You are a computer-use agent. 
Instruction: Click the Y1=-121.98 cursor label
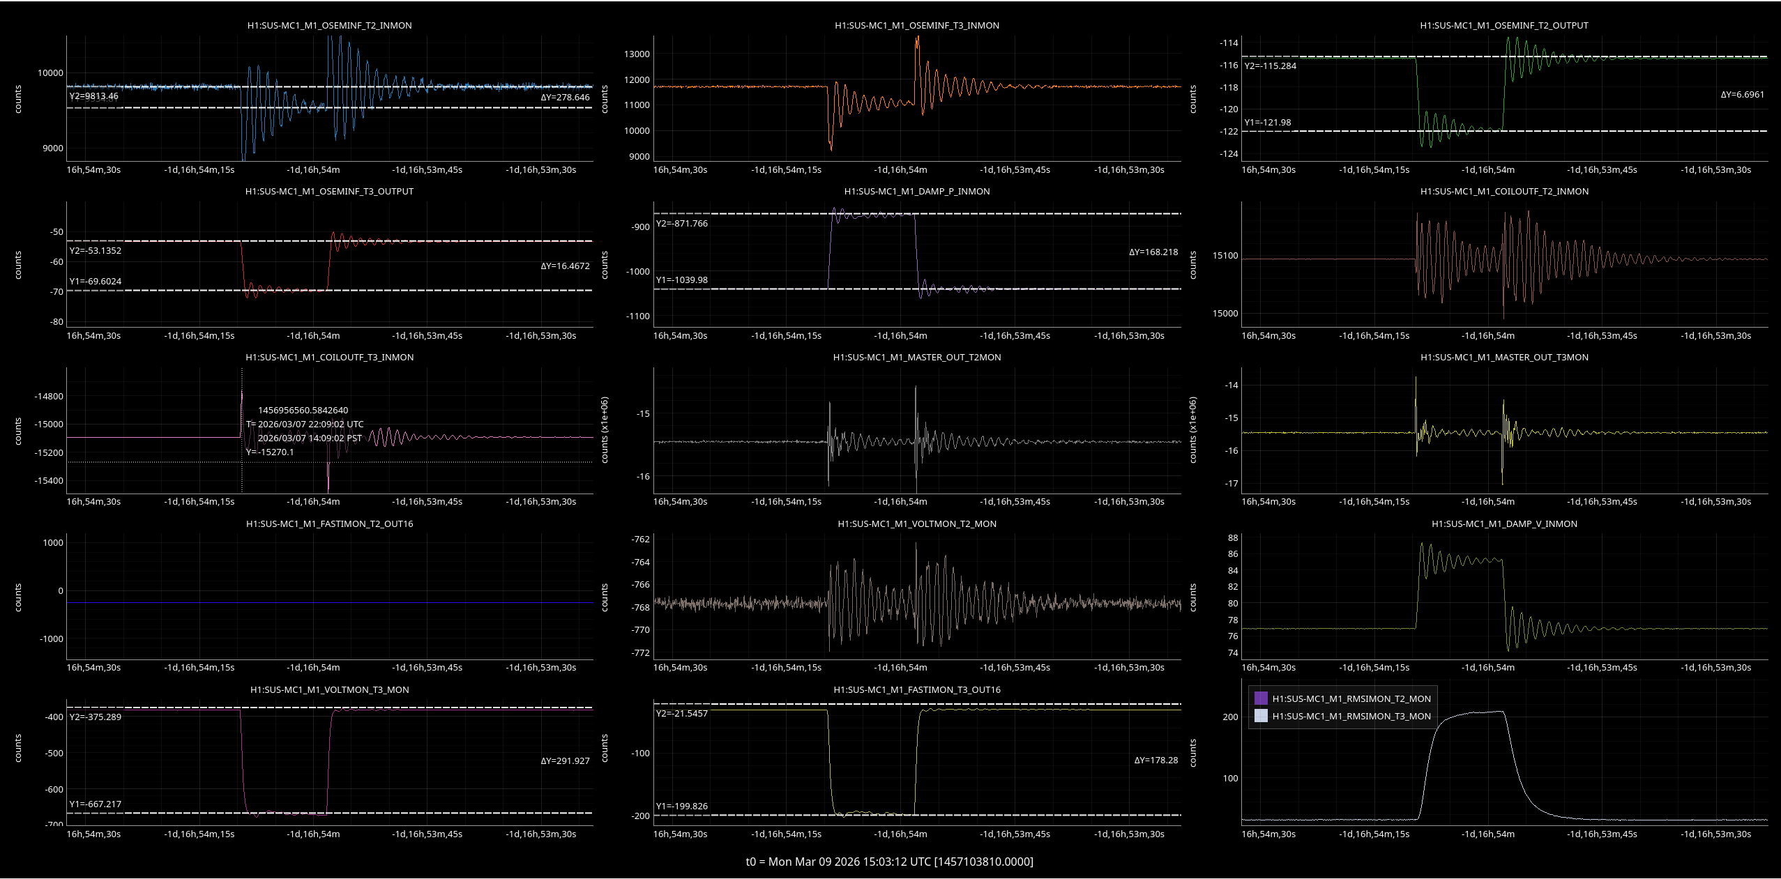(x=1267, y=123)
